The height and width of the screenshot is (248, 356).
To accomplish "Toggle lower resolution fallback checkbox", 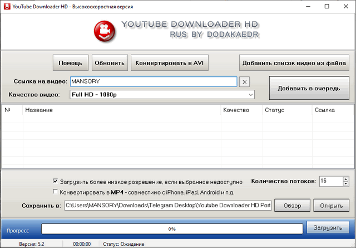I will coord(55,181).
